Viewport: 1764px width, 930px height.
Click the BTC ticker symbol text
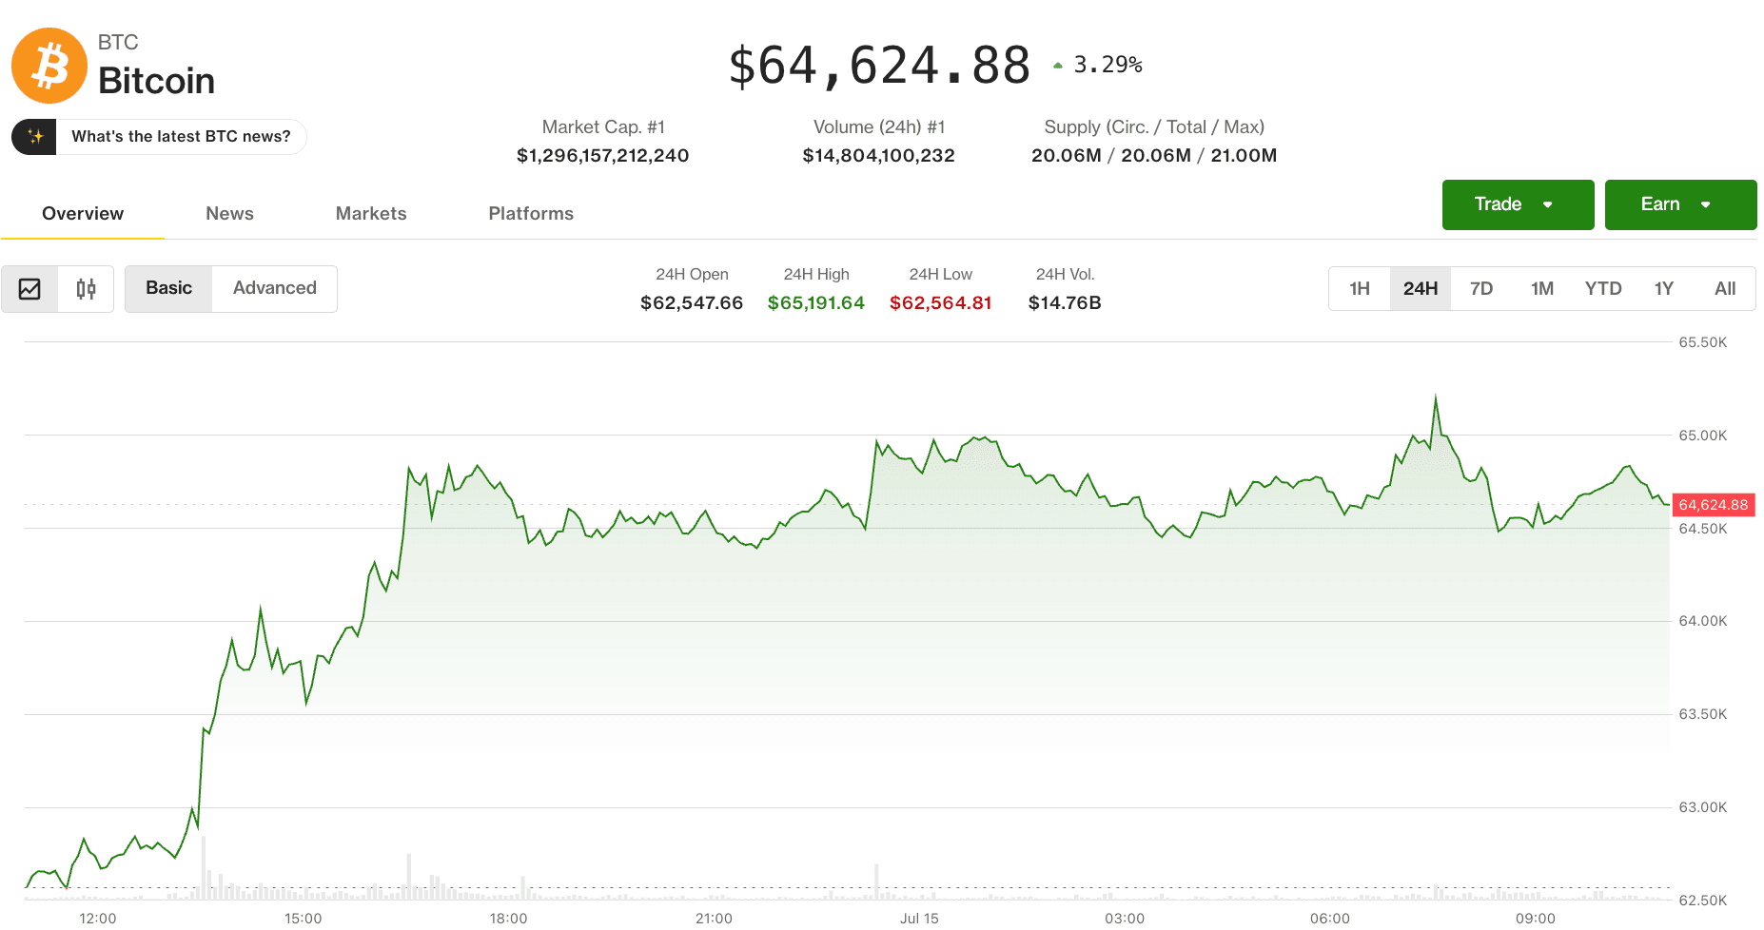click(x=118, y=43)
